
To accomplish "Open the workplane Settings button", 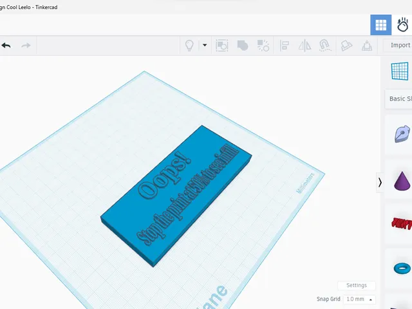I will coord(357,285).
